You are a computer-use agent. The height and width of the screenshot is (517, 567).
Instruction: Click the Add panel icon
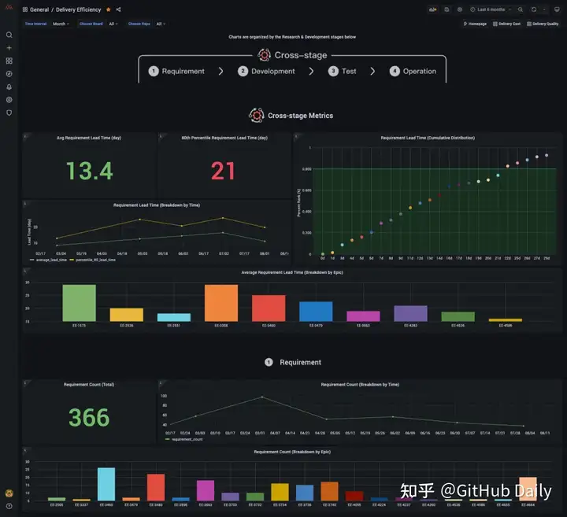click(433, 9)
